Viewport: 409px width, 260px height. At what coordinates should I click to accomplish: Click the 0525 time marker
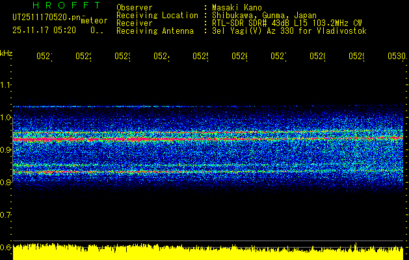[200, 56]
